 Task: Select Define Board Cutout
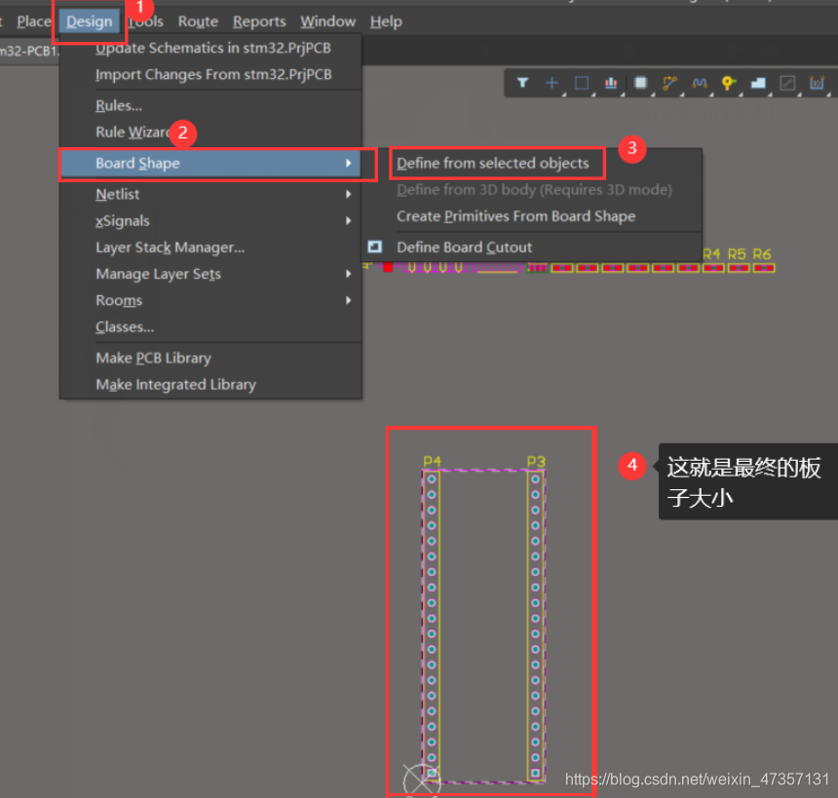click(464, 247)
